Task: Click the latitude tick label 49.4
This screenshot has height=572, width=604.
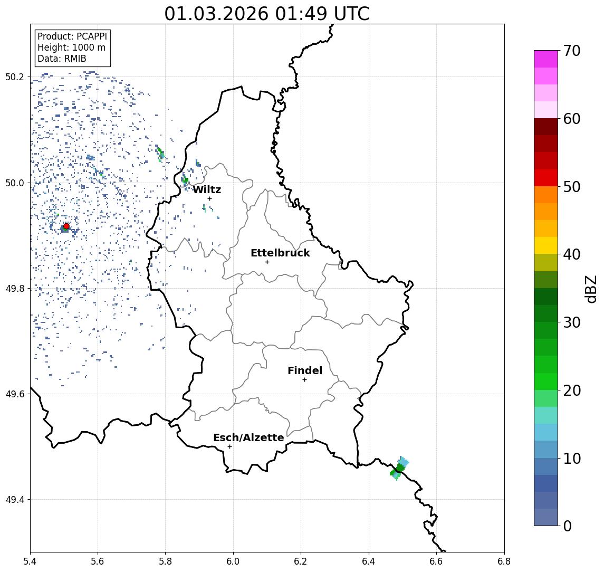Action: coord(15,500)
